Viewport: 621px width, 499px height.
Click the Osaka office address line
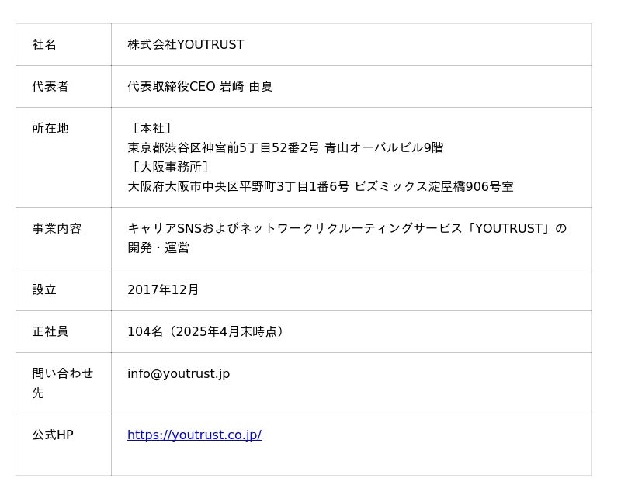[x=320, y=187]
